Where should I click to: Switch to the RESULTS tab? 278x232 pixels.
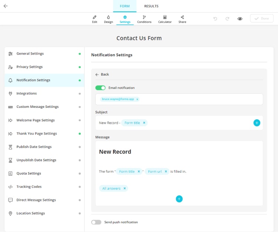tap(151, 6)
